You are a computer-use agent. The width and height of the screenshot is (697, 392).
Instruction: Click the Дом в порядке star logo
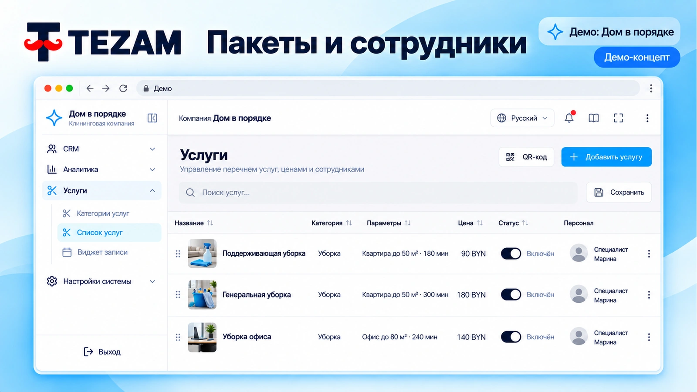pos(54,118)
